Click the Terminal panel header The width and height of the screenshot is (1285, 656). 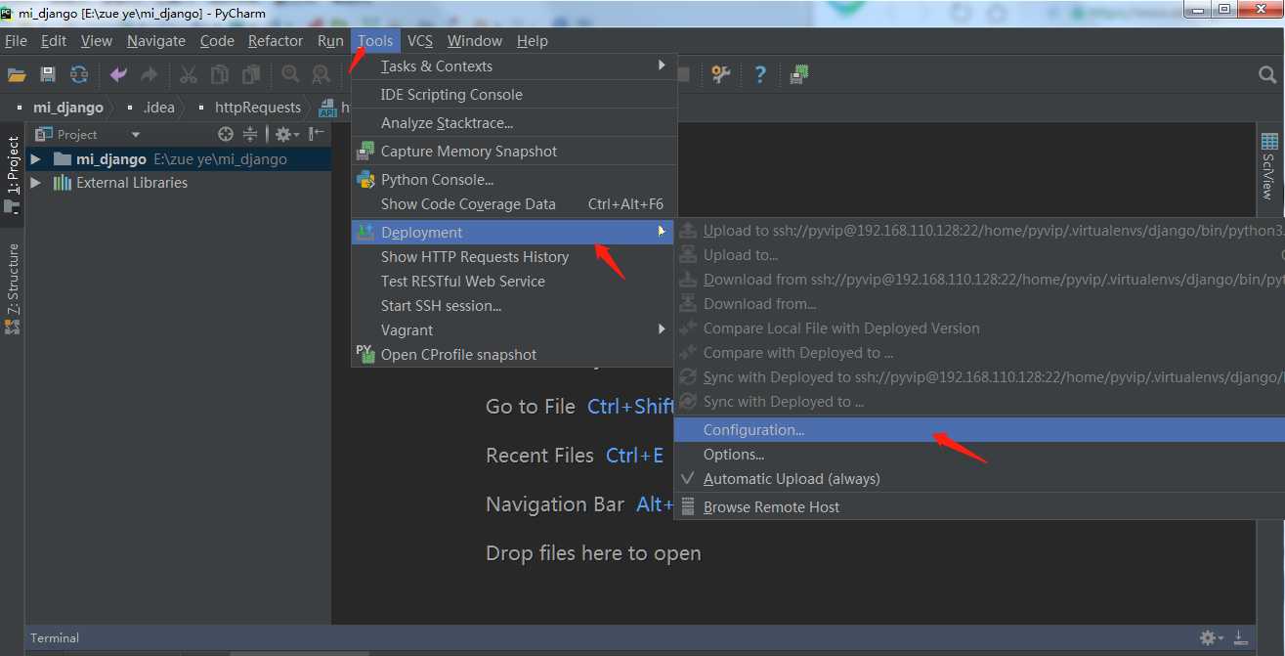point(55,637)
